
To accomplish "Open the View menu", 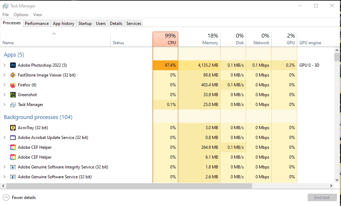I will [37, 15].
